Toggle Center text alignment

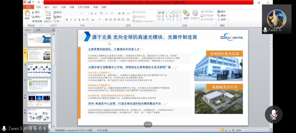[111, 20]
